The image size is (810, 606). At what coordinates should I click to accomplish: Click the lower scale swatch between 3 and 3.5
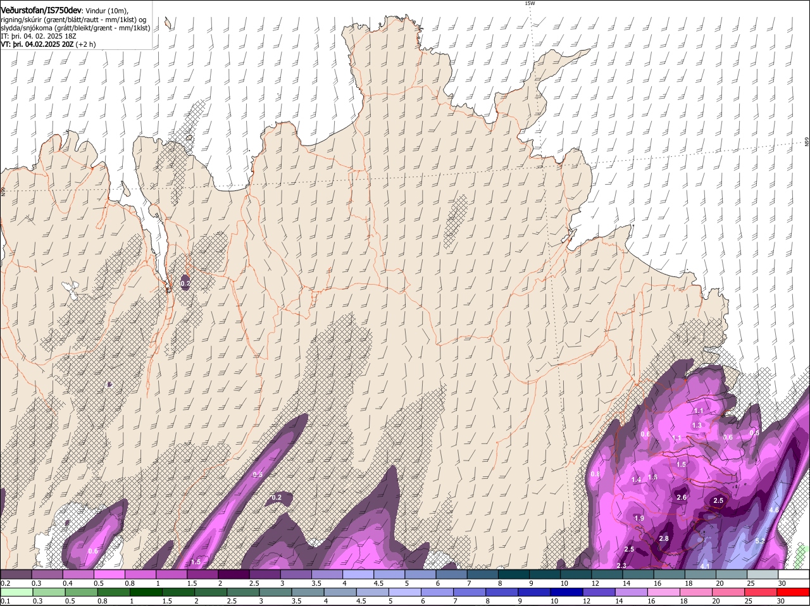point(276,592)
